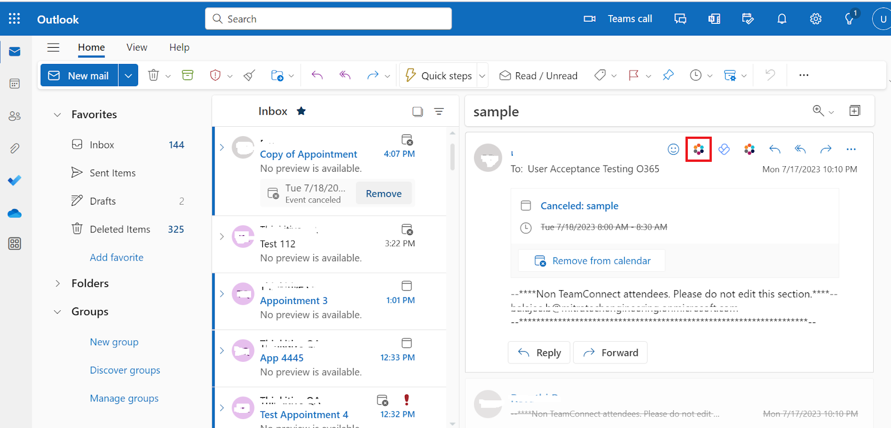Switch to the View tab
The height and width of the screenshot is (428, 891).
pyautogui.click(x=137, y=47)
